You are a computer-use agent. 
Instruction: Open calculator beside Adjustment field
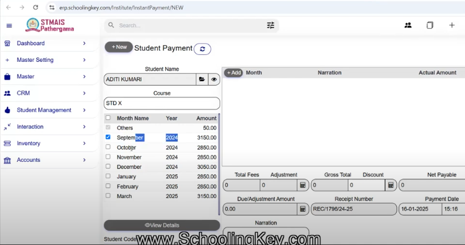click(302, 185)
